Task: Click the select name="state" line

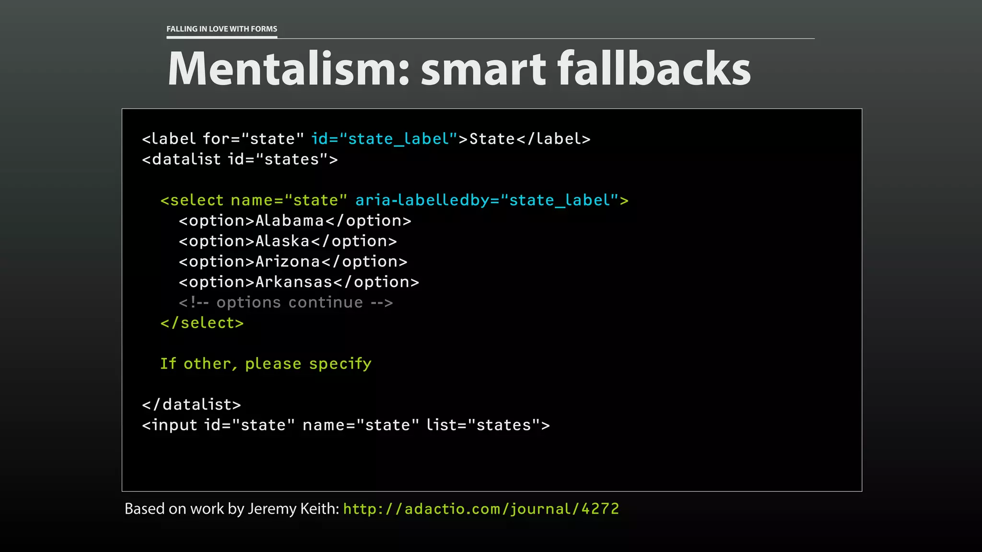Action: point(394,200)
